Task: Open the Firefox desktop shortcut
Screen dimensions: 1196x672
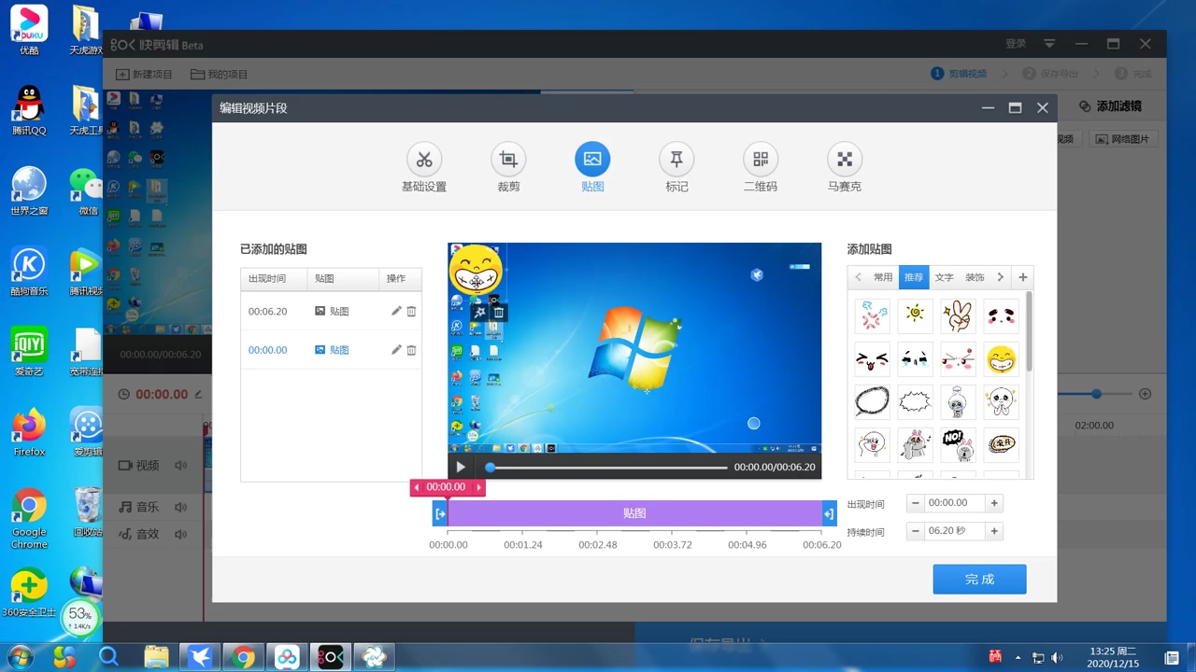Action: coord(29,432)
